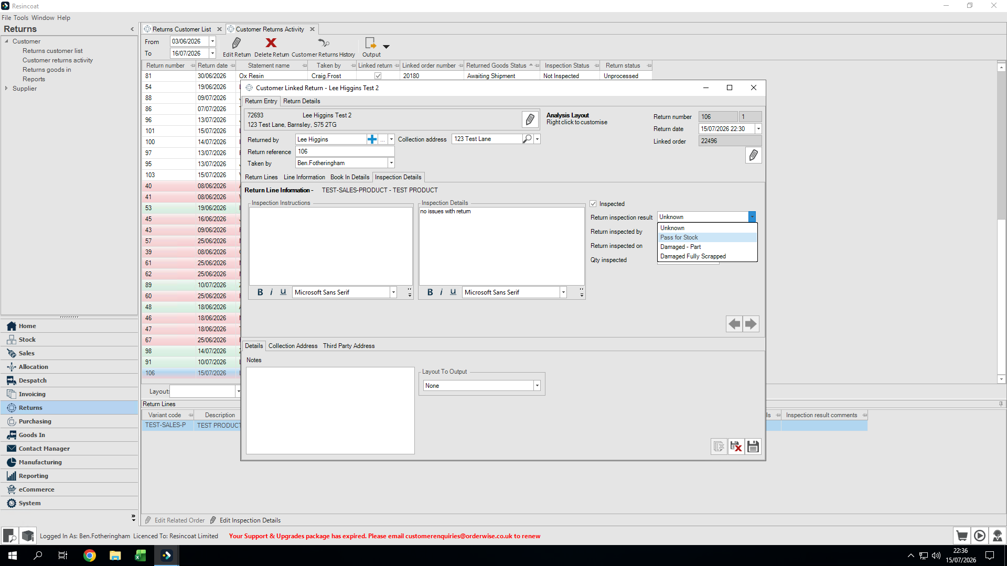The width and height of the screenshot is (1007, 566).
Task: Open the Tools menu
Action: pyautogui.click(x=21, y=18)
